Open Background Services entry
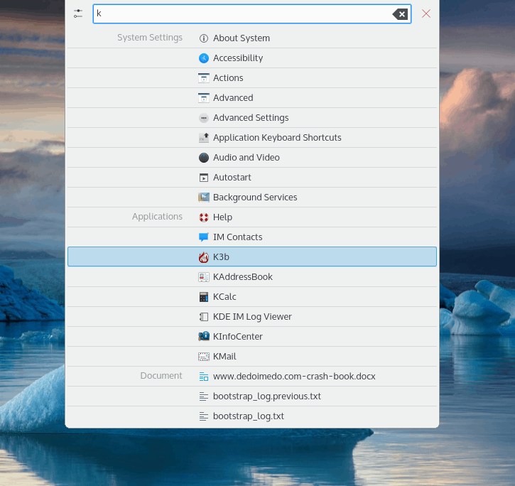Viewport: 515px width, 486px height. point(252,198)
